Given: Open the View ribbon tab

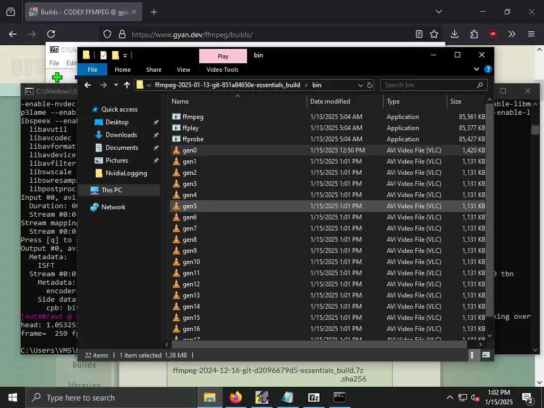Looking at the screenshot, I should (x=183, y=70).
